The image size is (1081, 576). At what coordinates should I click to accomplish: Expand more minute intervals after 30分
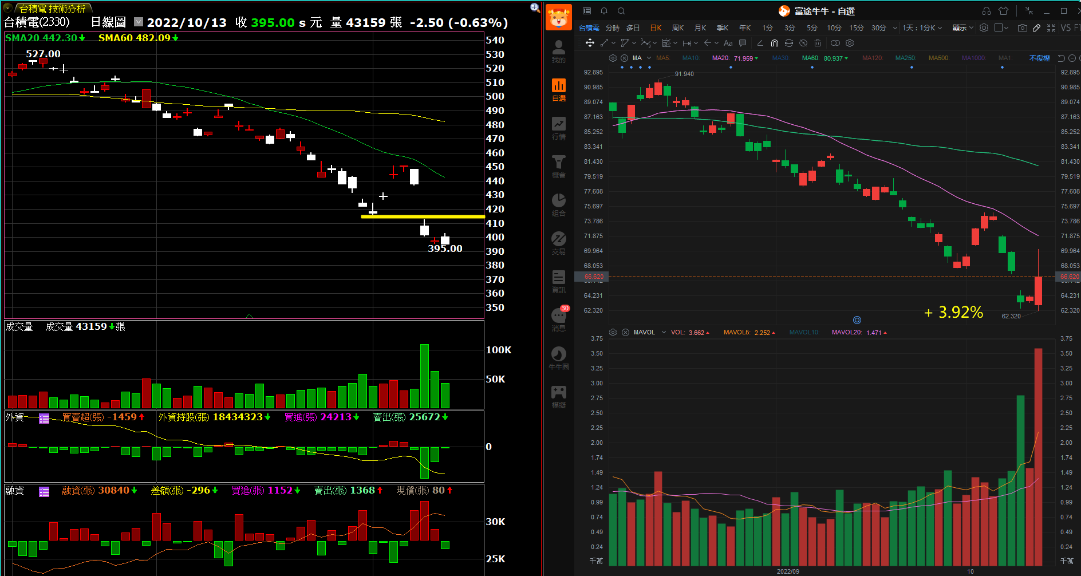(x=895, y=27)
